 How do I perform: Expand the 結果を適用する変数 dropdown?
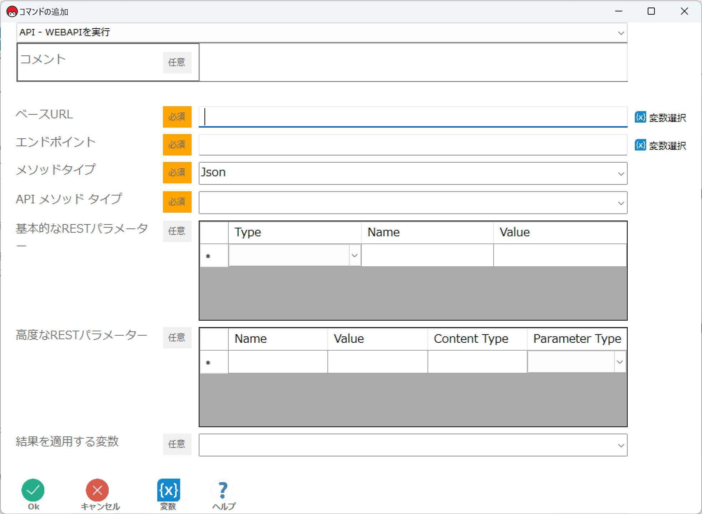[621, 445]
